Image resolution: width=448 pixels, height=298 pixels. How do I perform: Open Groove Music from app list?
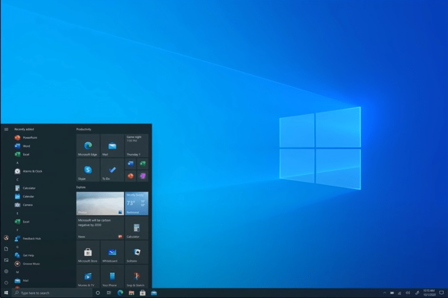click(x=27, y=264)
